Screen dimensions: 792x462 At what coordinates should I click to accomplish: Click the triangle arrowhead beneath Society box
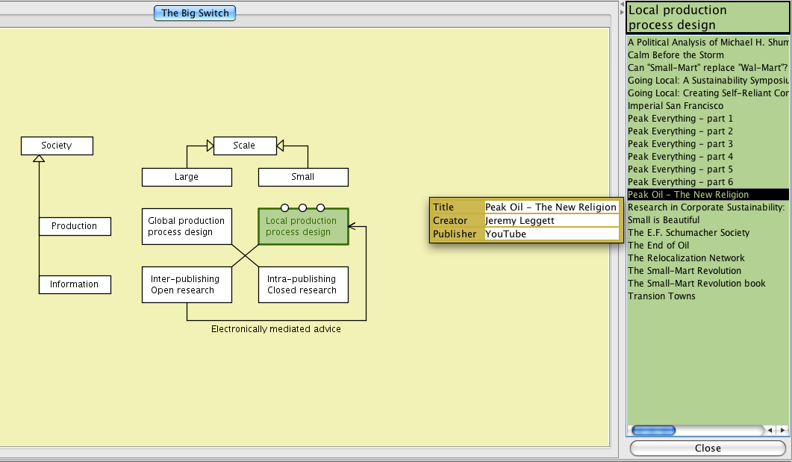pos(39,159)
